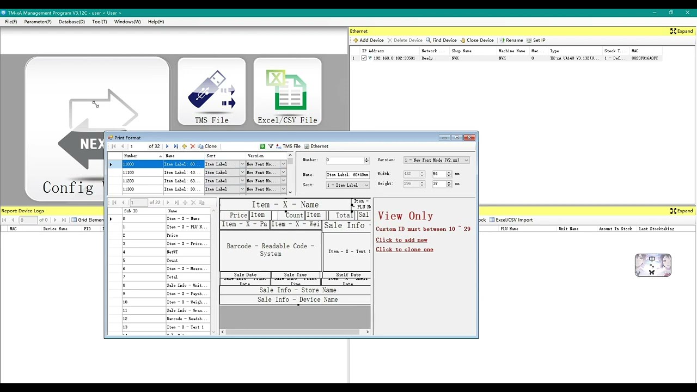Select Sub ID row 'Count'
This screenshot has width=697, height=392.
(x=159, y=261)
